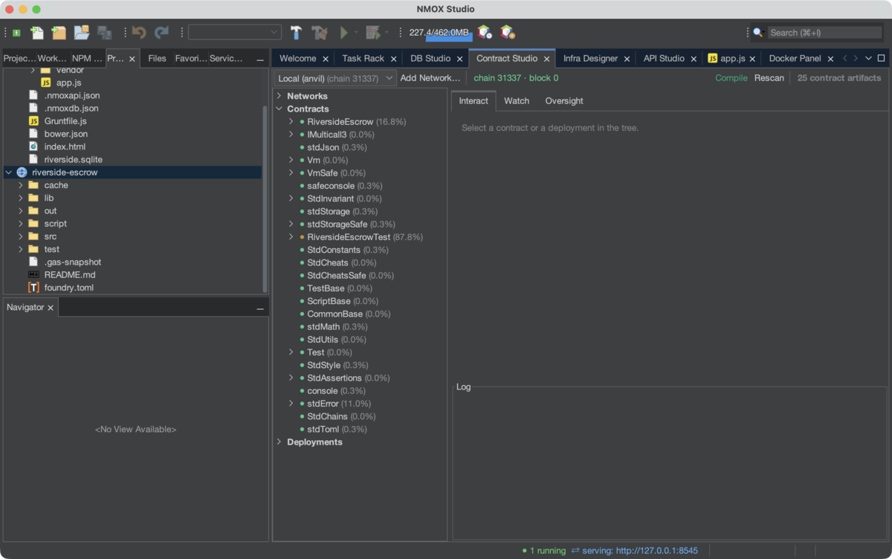This screenshot has height=559, width=892.
Task: Select README.md in the project tree
Action: pos(70,275)
